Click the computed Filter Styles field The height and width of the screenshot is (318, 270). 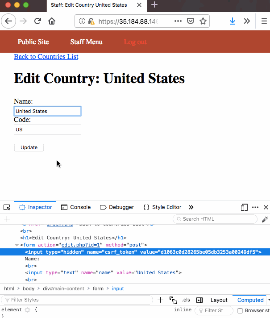tap(214, 311)
